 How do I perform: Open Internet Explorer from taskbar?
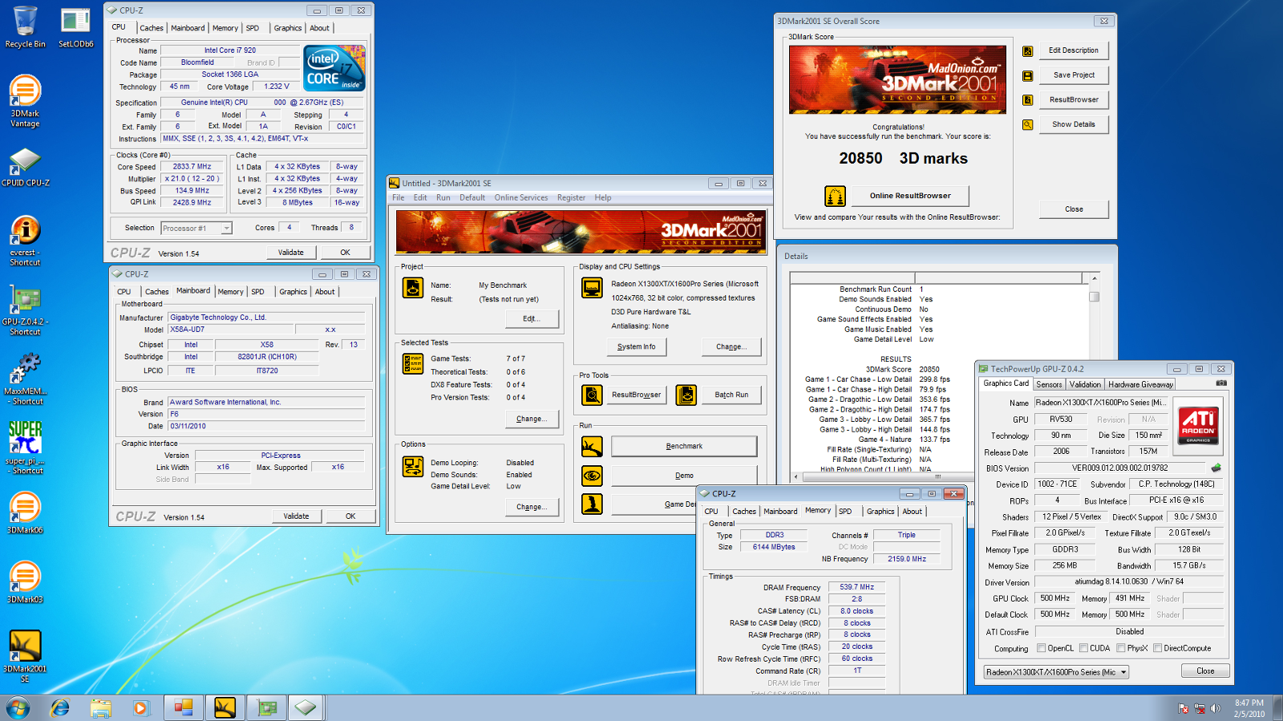click(x=59, y=707)
